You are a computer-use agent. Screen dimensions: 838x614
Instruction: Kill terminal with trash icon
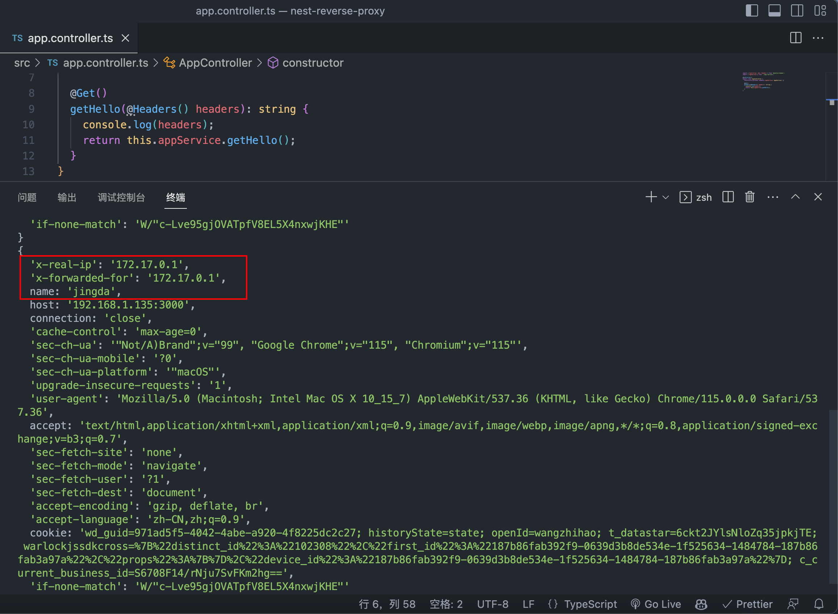coord(750,197)
